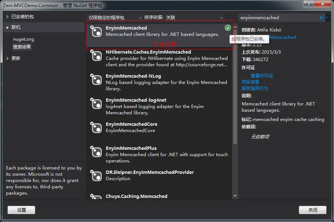Click in the enyimmemcached search field

pyautogui.click(x=278, y=18)
